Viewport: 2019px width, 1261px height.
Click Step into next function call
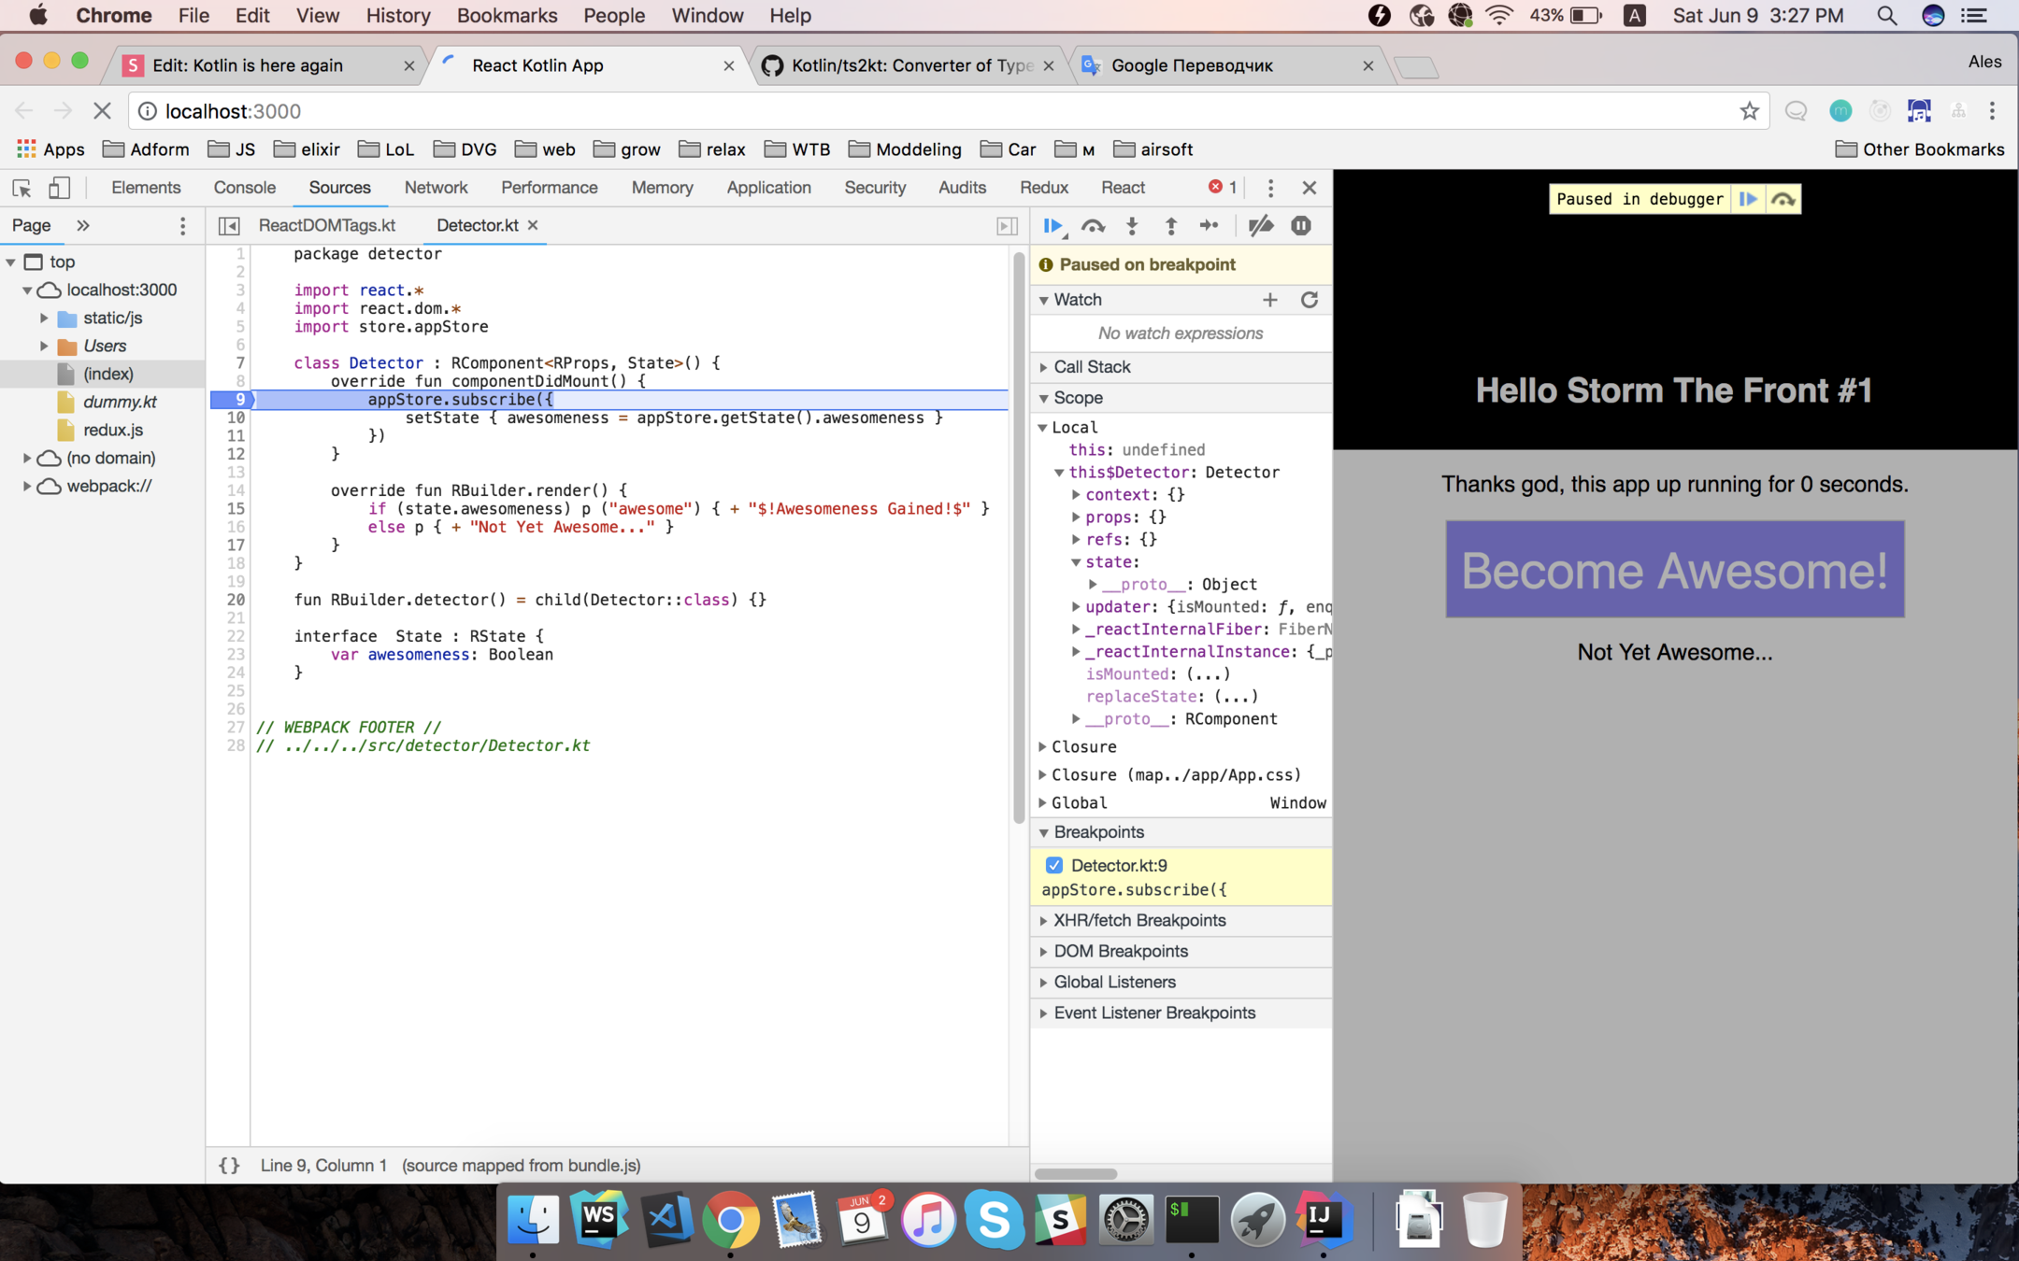[1132, 226]
